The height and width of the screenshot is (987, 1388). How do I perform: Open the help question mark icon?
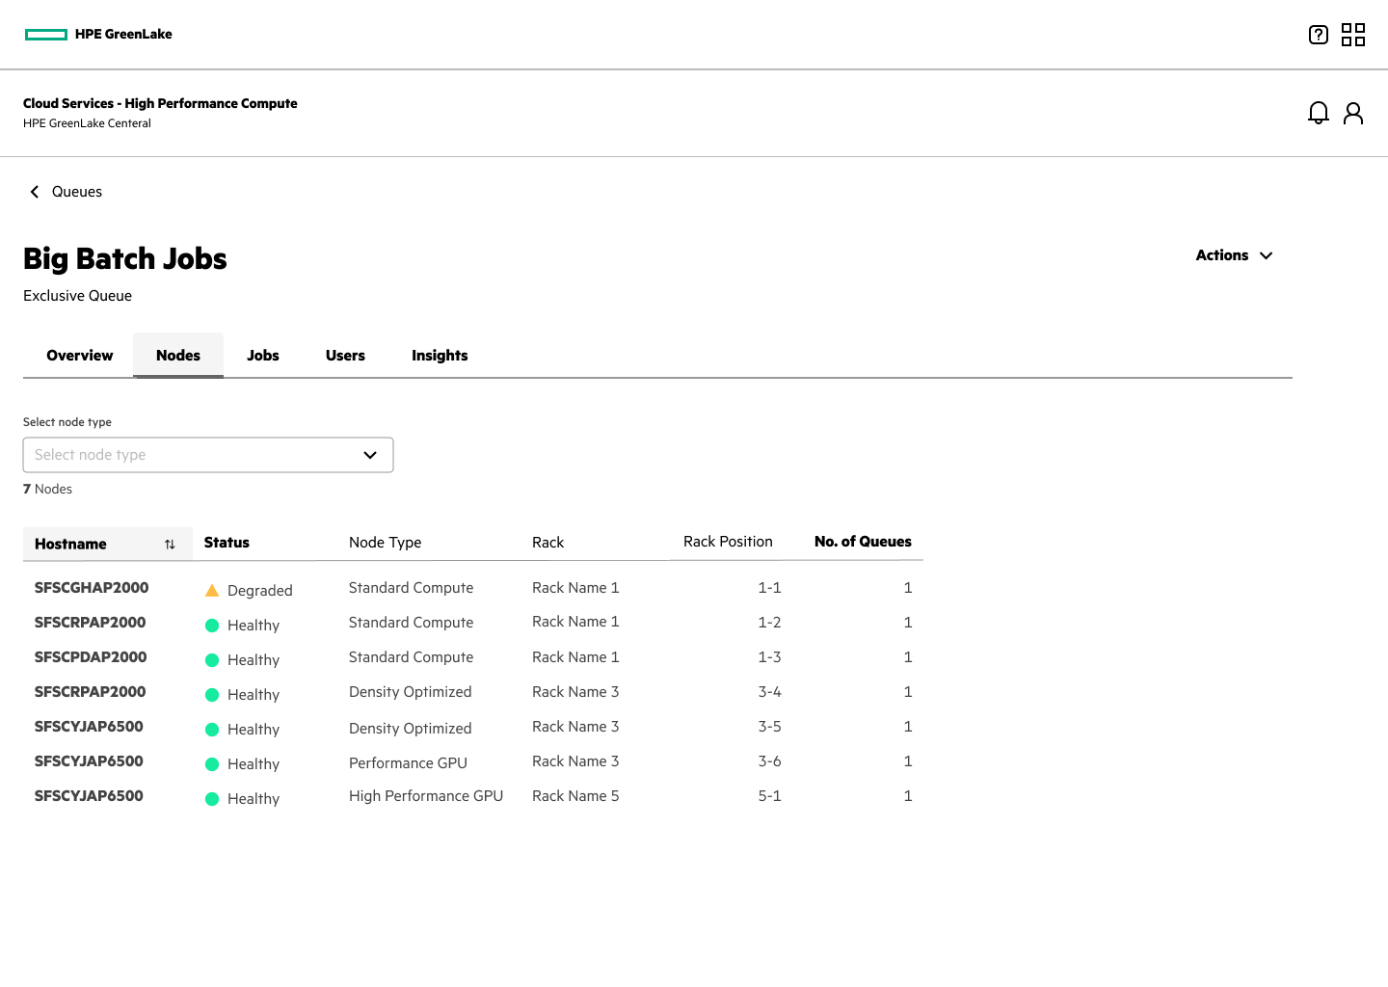pos(1319,35)
